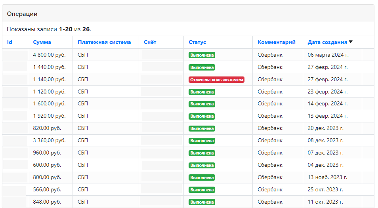Image resolution: width=378 pixels, height=208 pixels.
Task: Select the date 04 дек. 2023 г.
Action: coord(325,165)
